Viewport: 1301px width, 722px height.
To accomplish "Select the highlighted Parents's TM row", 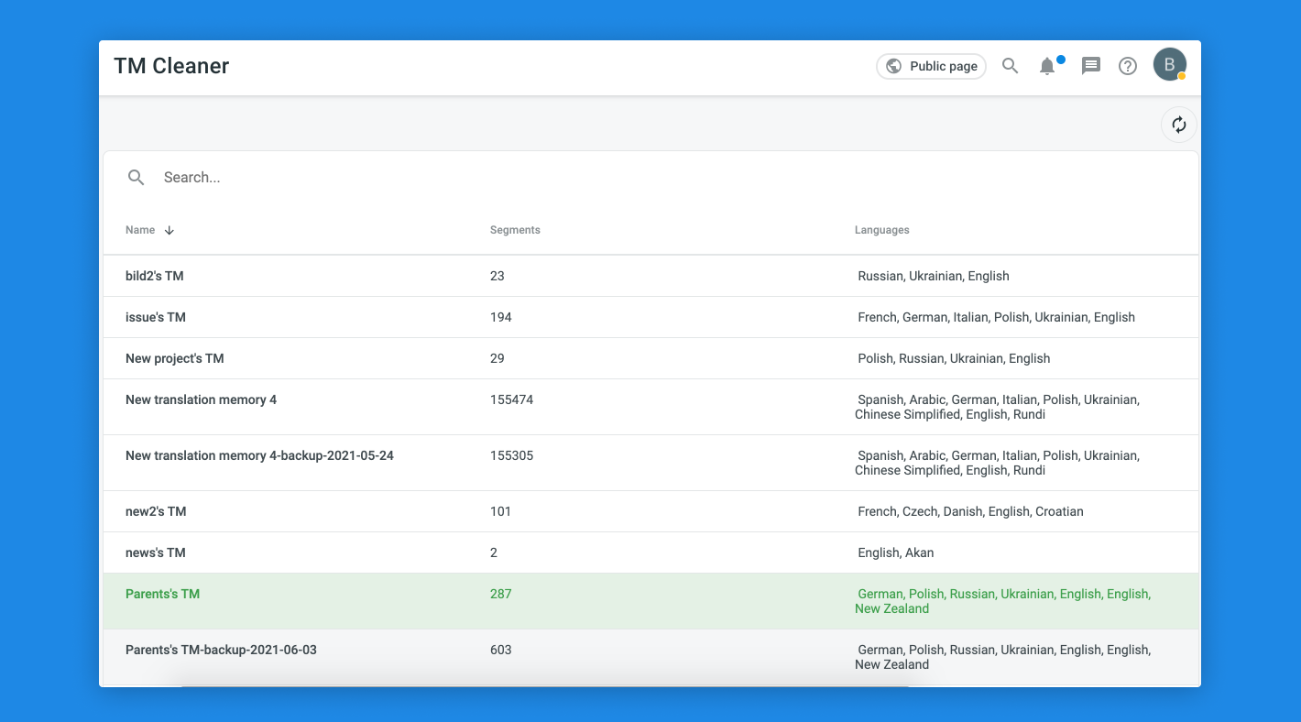I will 650,601.
